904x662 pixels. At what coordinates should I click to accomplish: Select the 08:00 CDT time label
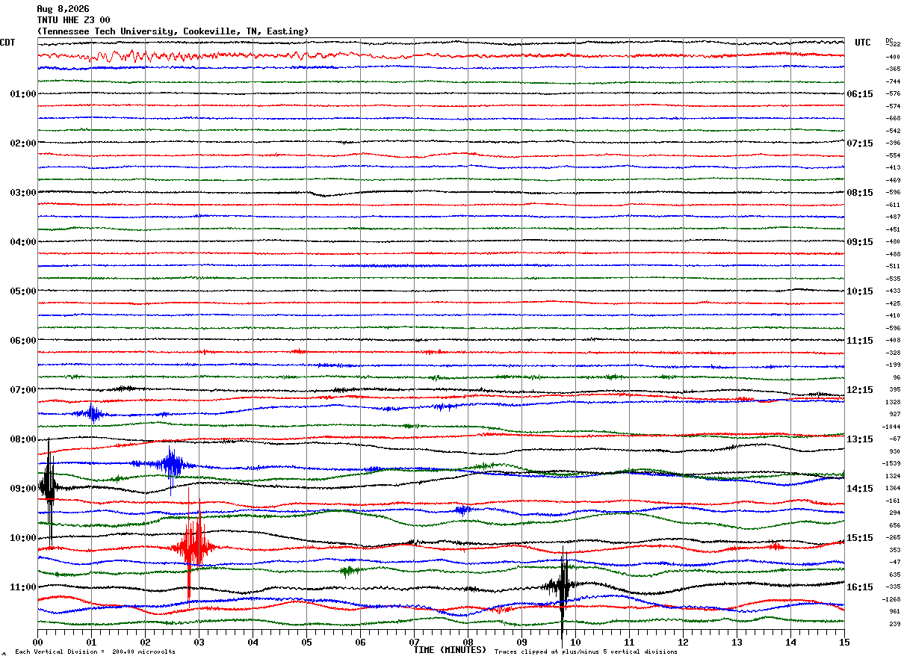coord(23,439)
